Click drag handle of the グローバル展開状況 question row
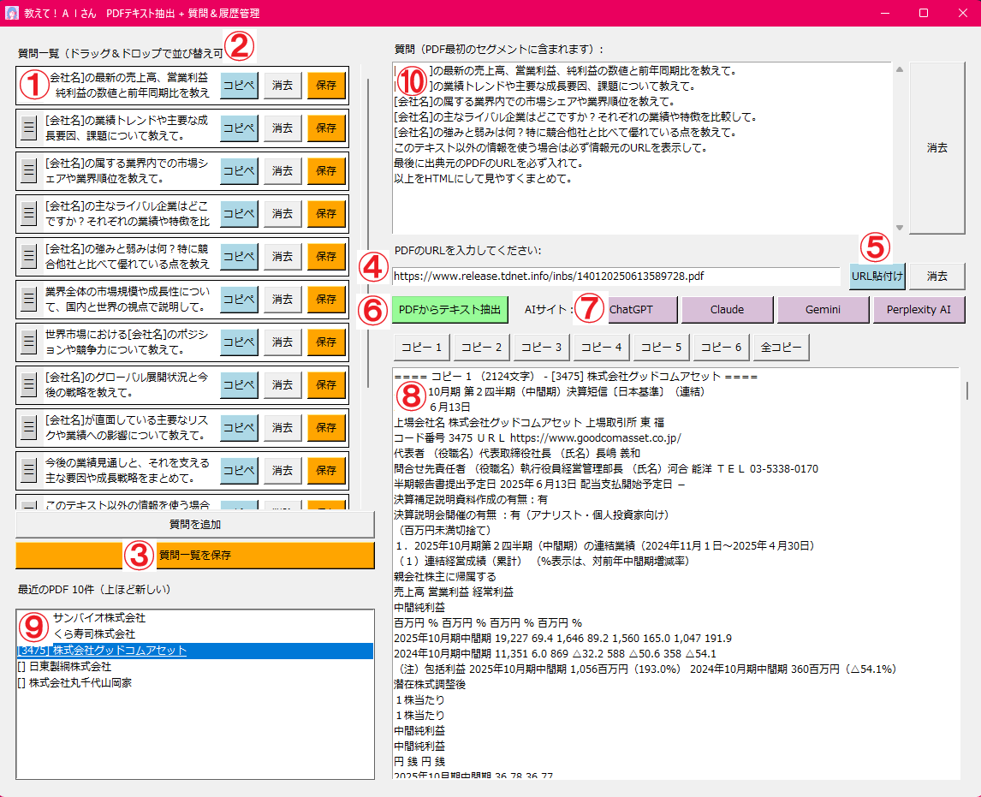 [28, 385]
